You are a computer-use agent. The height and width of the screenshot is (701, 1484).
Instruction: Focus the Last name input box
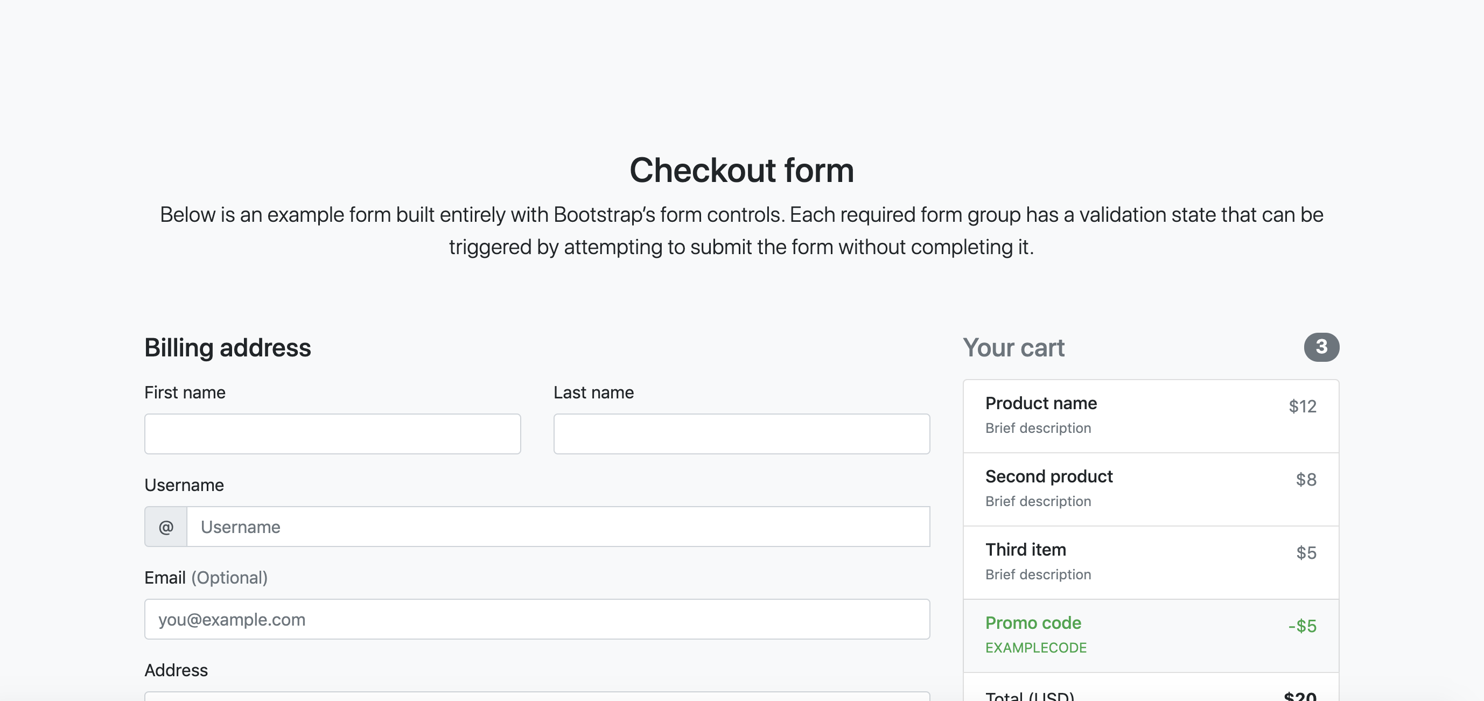pyautogui.click(x=741, y=434)
